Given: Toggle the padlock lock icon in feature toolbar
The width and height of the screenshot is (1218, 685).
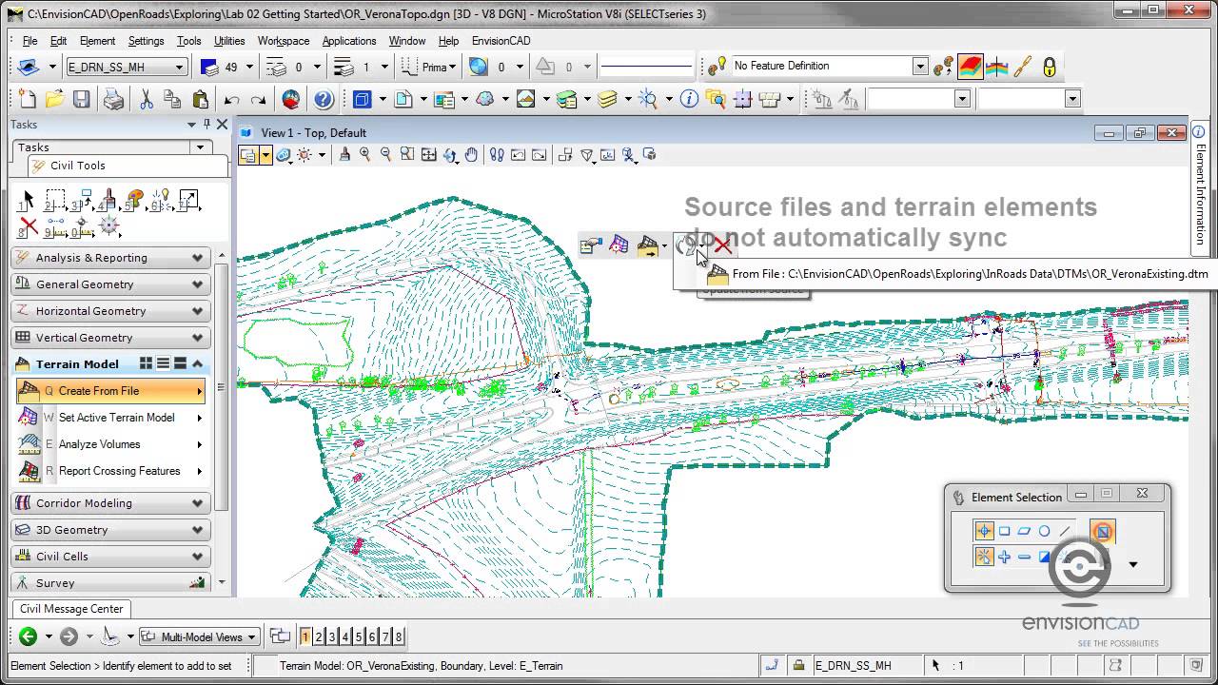Looking at the screenshot, I should point(1050,67).
